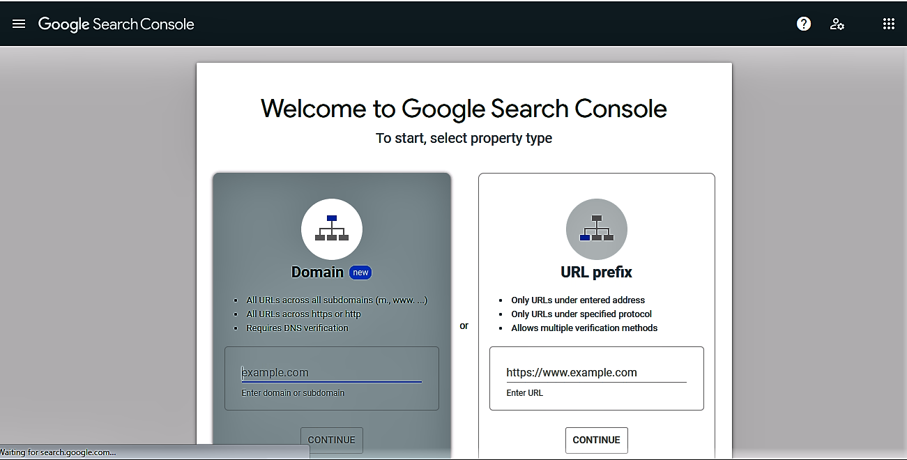
Task: Click 'Allows multiple verification methods' text
Action: 584,328
